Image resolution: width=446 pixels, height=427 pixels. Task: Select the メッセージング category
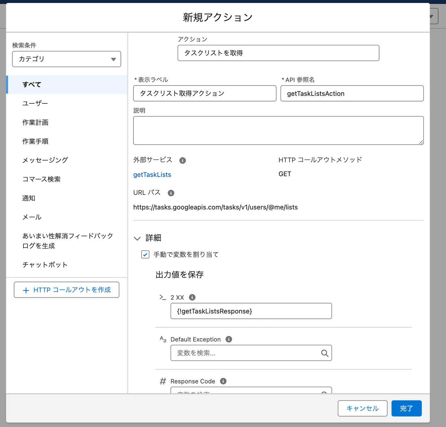coord(67,160)
